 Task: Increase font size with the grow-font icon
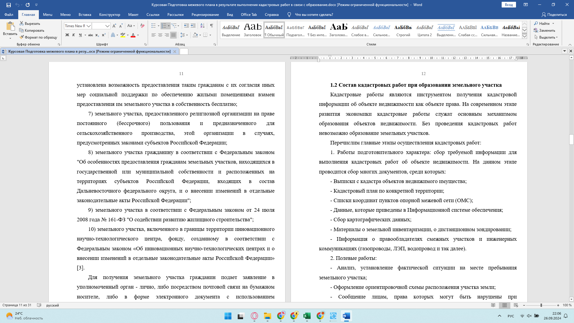tap(114, 26)
